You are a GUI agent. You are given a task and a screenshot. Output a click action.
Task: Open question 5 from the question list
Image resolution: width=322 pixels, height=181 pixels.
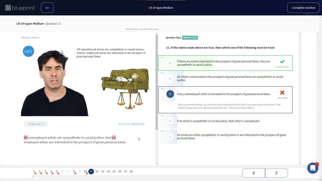pos(57,171)
